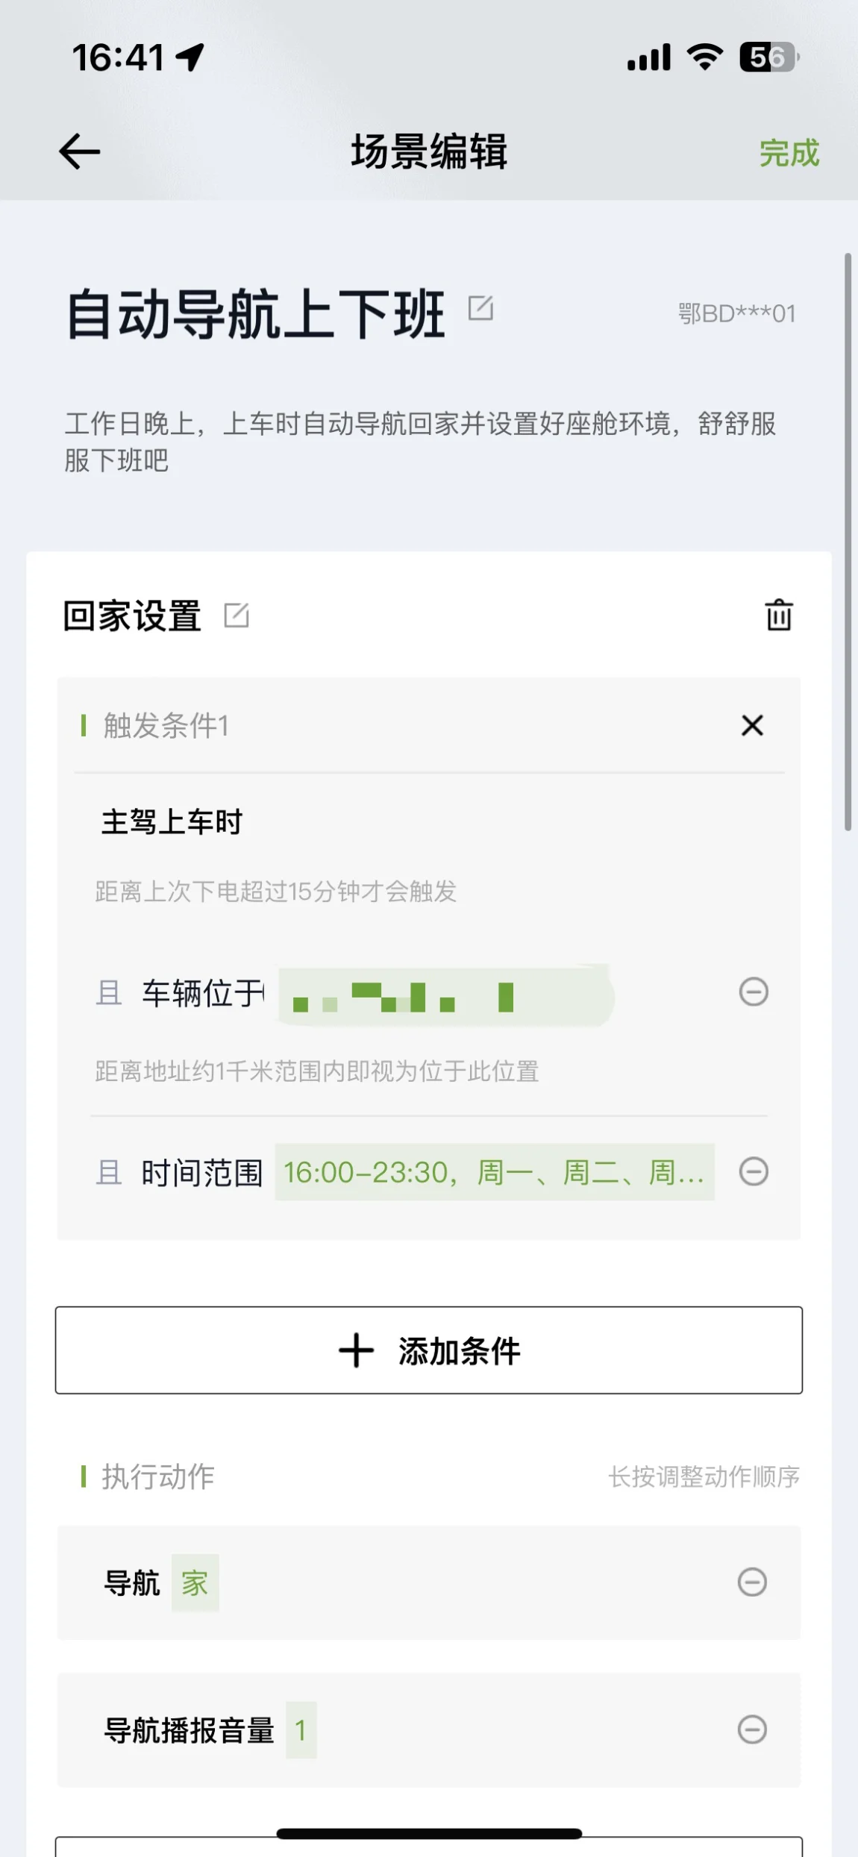Tap 完成 to finish editing
The image size is (858, 1857).
click(x=789, y=153)
